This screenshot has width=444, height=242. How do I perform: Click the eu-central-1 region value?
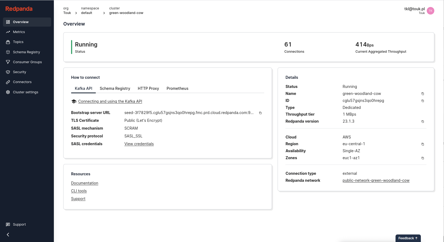pyautogui.click(x=354, y=144)
